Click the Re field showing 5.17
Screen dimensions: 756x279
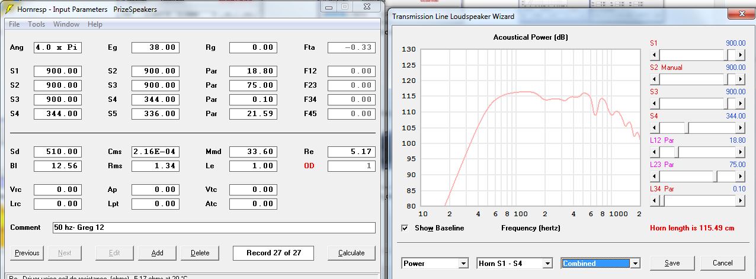click(351, 152)
